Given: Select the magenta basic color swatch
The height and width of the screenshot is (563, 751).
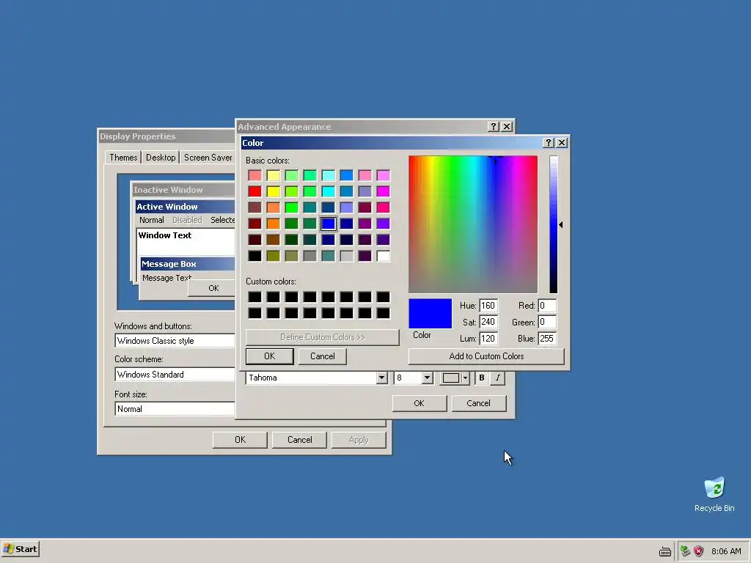Looking at the screenshot, I should coord(383,191).
